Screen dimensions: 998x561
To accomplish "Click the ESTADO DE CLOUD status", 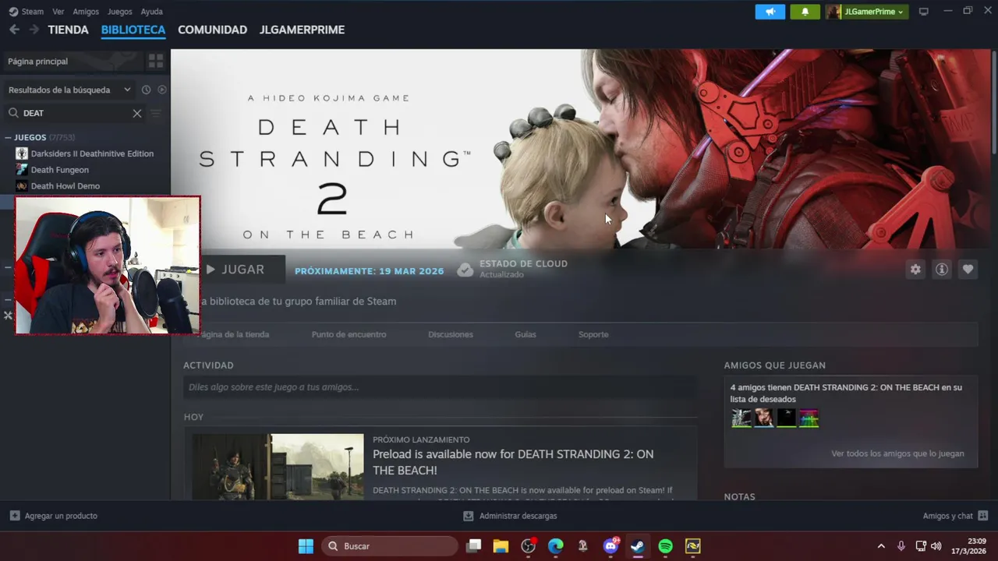I will tap(512, 269).
